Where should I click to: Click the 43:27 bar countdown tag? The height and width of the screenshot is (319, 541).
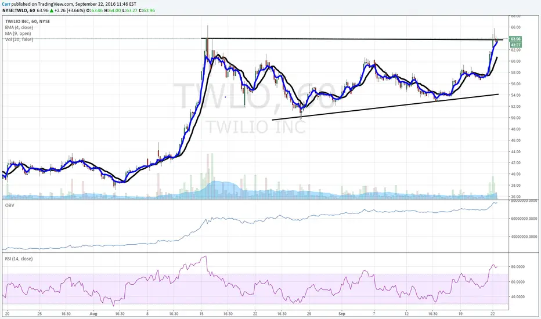515,45
